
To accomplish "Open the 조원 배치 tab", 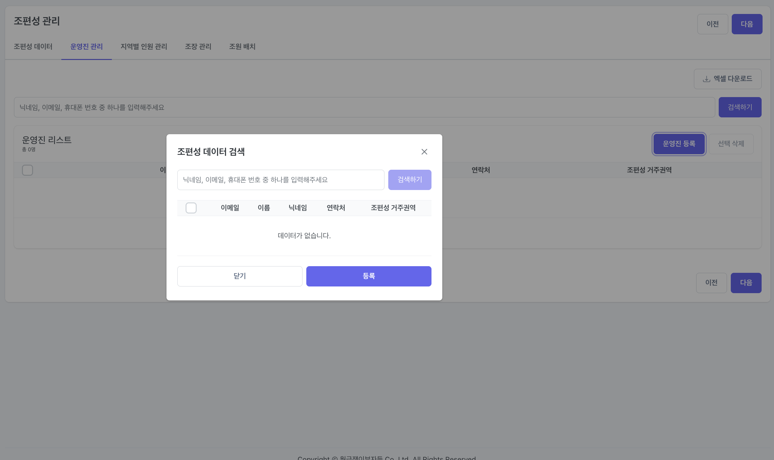I will [x=242, y=47].
